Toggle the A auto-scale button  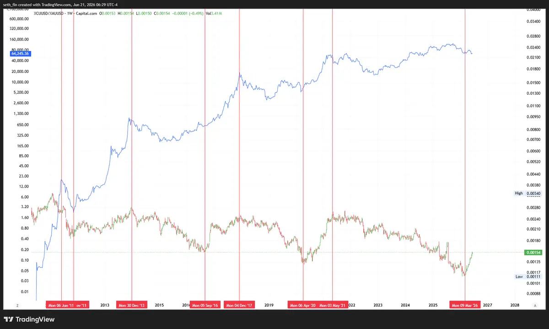point(534,305)
